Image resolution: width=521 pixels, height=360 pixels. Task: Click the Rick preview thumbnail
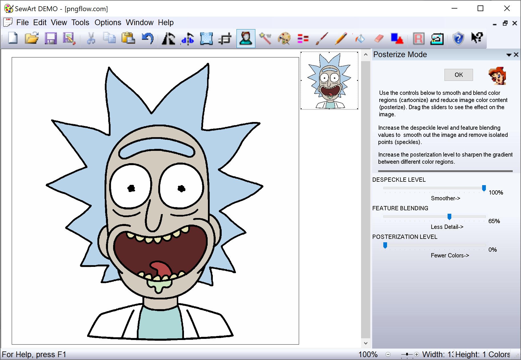329,81
